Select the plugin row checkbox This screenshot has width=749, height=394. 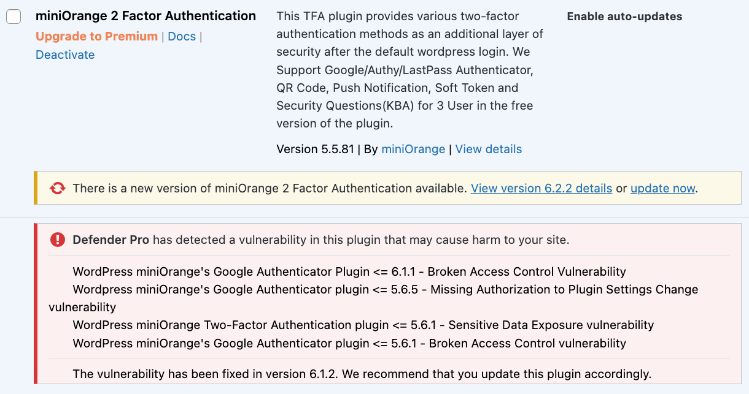coord(14,17)
